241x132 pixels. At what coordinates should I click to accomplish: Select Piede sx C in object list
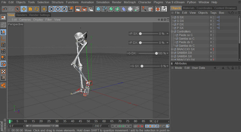pyautogui.click(x=186, y=35)
